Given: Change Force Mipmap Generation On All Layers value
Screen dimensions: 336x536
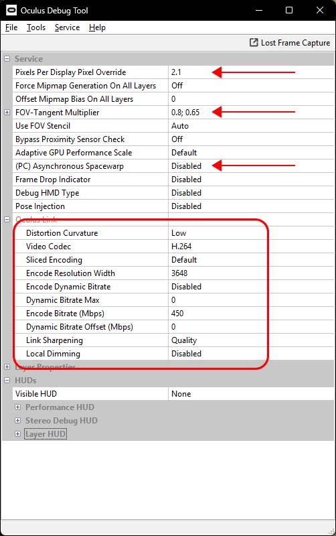Looking at the screenshot, I should click(251, 86).
